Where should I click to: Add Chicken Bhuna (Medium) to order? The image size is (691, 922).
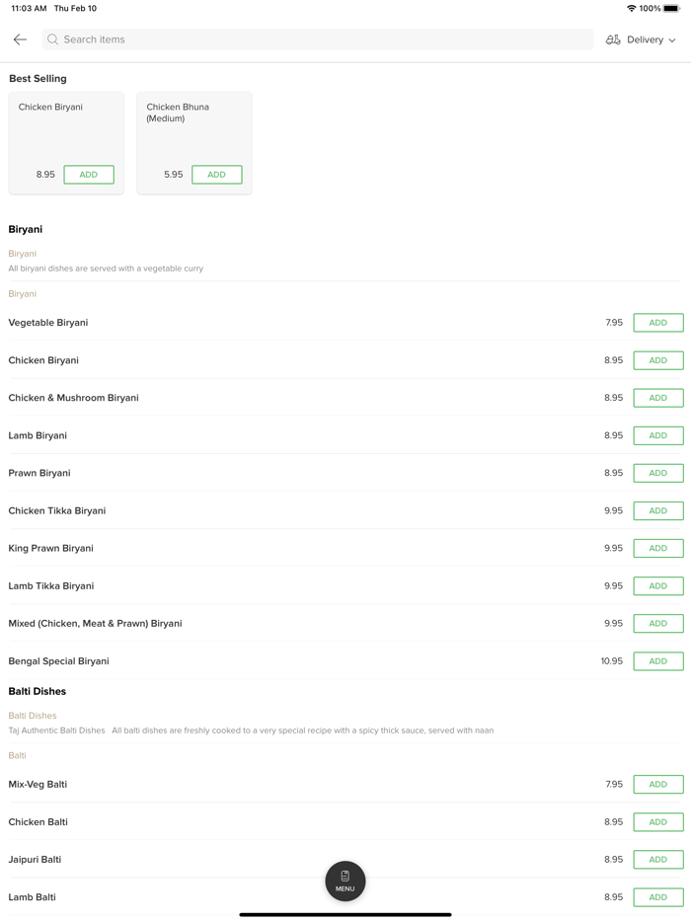217,175
